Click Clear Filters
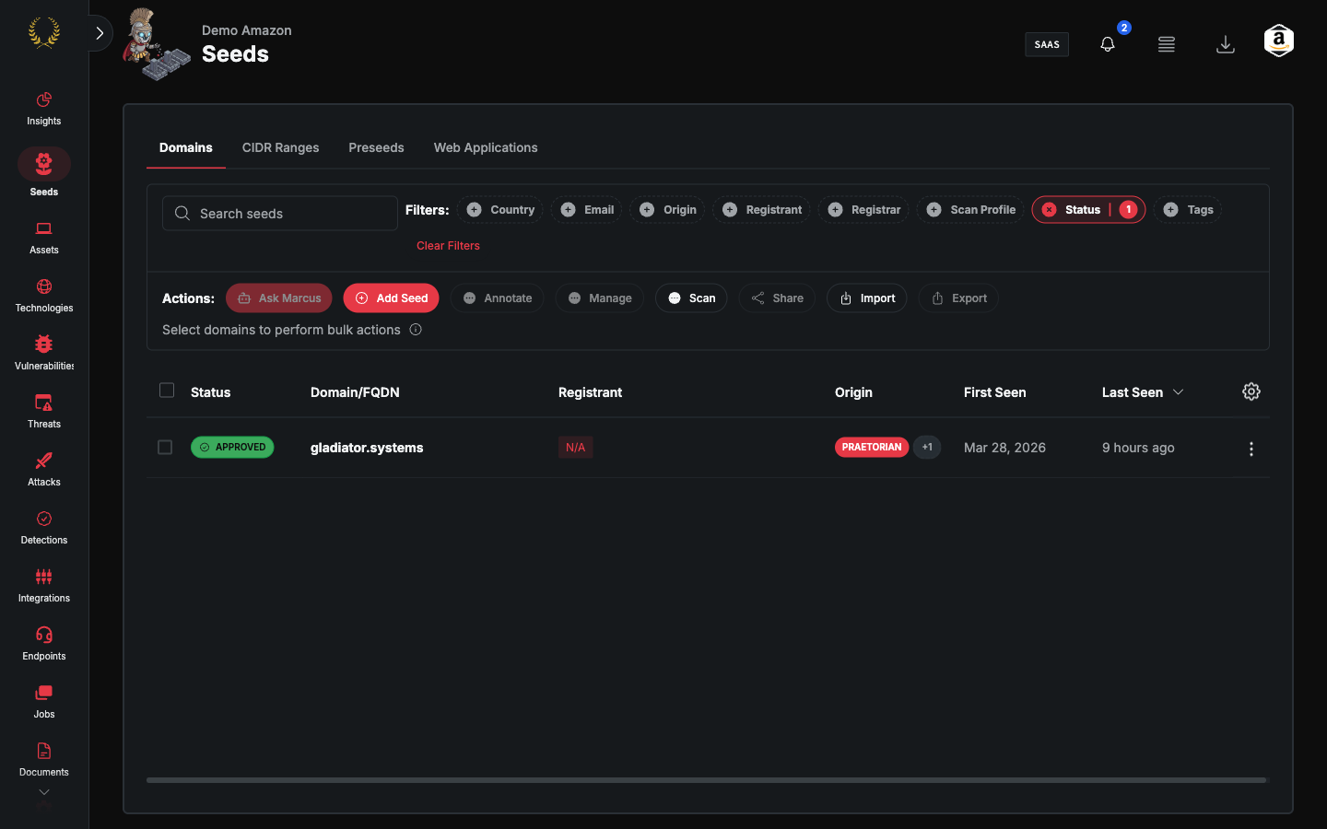Image resolution: width=1327 pixels, height=829 pixels. [448, 246]
